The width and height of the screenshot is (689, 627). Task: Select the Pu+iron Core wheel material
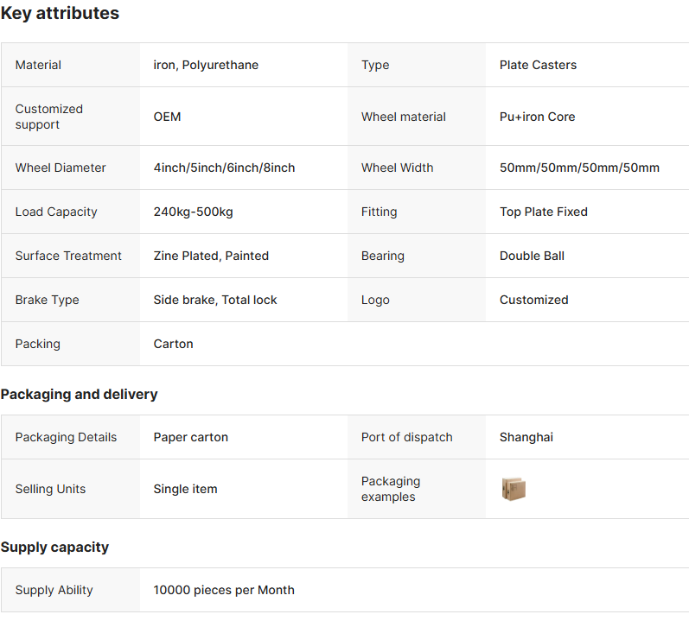click(537, 117)
